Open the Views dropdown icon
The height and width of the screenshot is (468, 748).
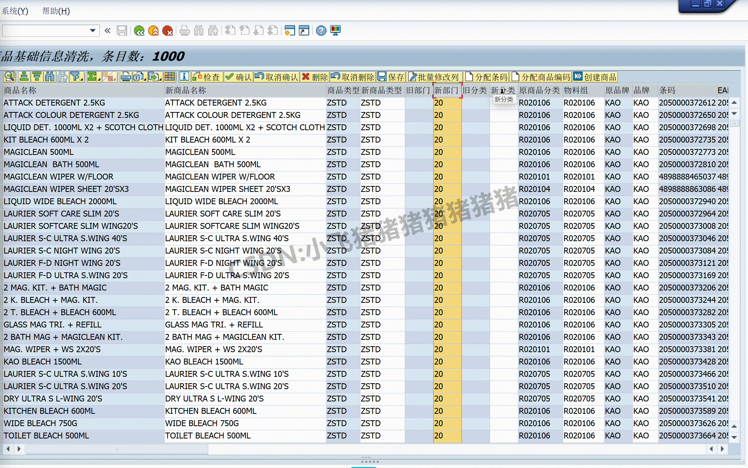140,77
